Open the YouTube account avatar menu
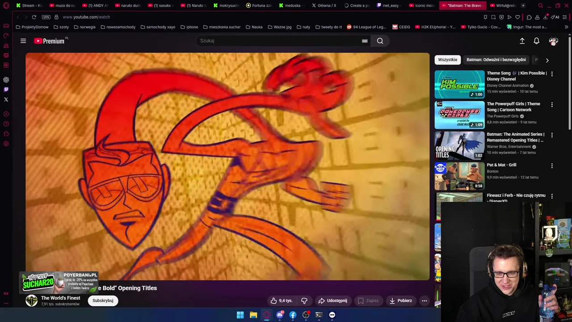 coord(554,41)
